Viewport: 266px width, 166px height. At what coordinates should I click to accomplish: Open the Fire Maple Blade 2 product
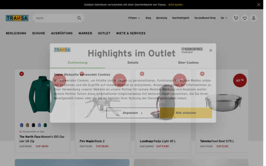click(92, 141)
